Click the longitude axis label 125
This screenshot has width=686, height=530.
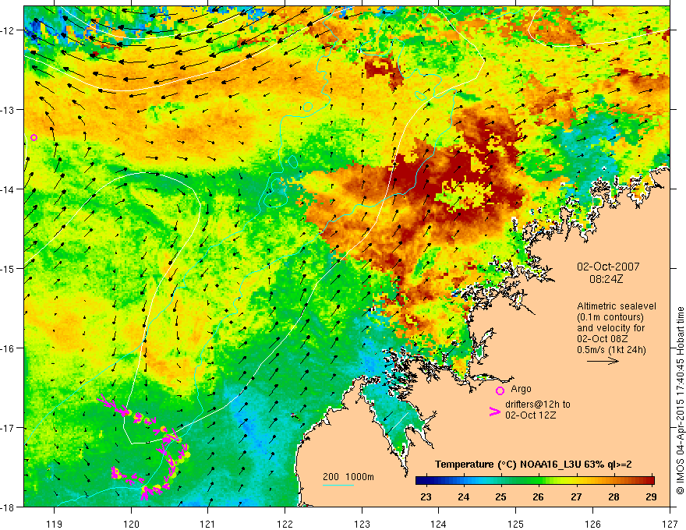coord(516,524)
